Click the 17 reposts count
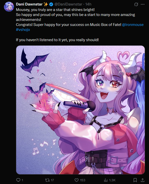This screenshot has width=149, height=184. pos(52,180)
